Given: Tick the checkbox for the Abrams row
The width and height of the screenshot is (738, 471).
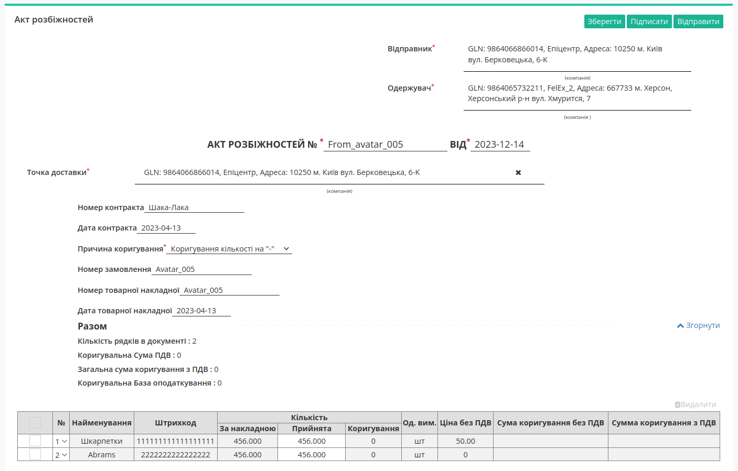Looking at the screenshot, I should (35, 454).
